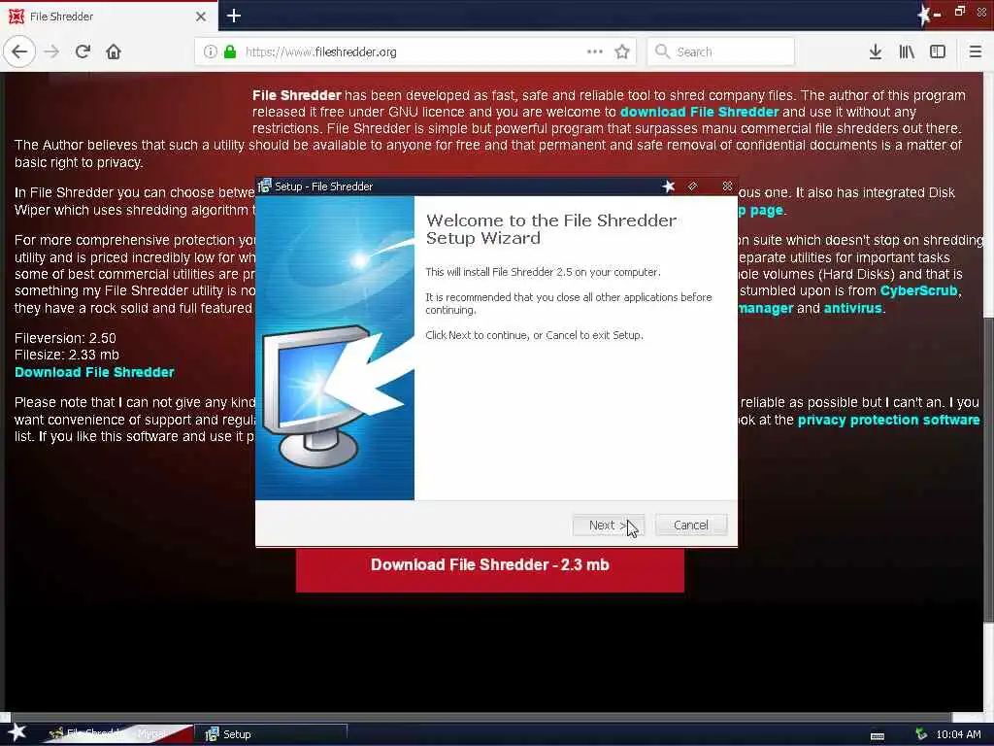Bookmark this page with the star icon
This screenshot has height=746, width=994.
622,51
